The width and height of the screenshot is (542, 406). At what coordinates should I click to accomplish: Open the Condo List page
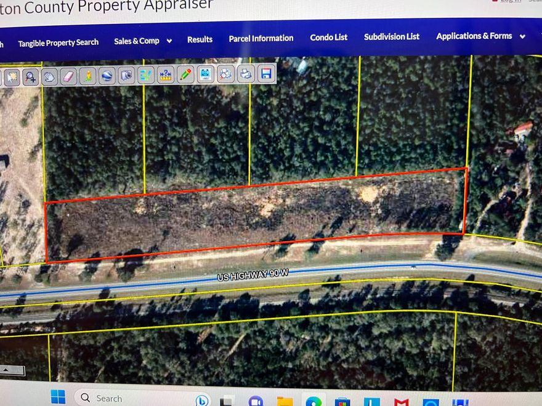[x=328, y=37]
